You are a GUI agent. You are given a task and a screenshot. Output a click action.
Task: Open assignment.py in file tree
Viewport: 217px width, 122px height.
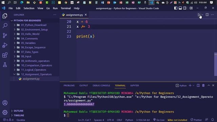pyautogui.click(x=31, y=79)
